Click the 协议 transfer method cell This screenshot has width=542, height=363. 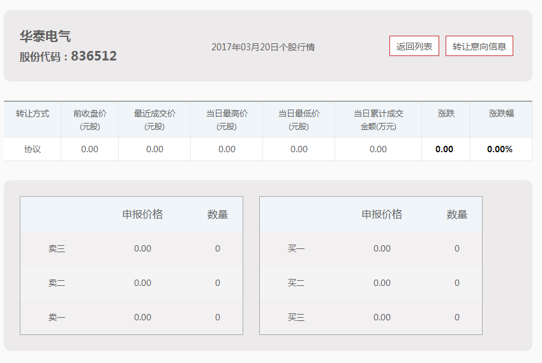(33, 149)
